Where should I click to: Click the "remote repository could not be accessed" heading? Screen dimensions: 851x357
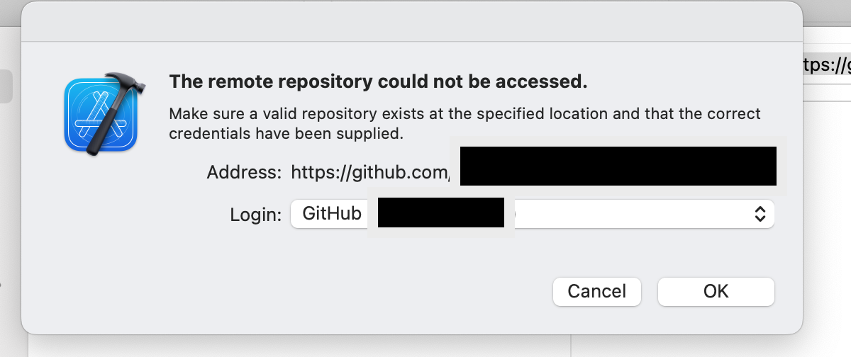pos(378,82)
